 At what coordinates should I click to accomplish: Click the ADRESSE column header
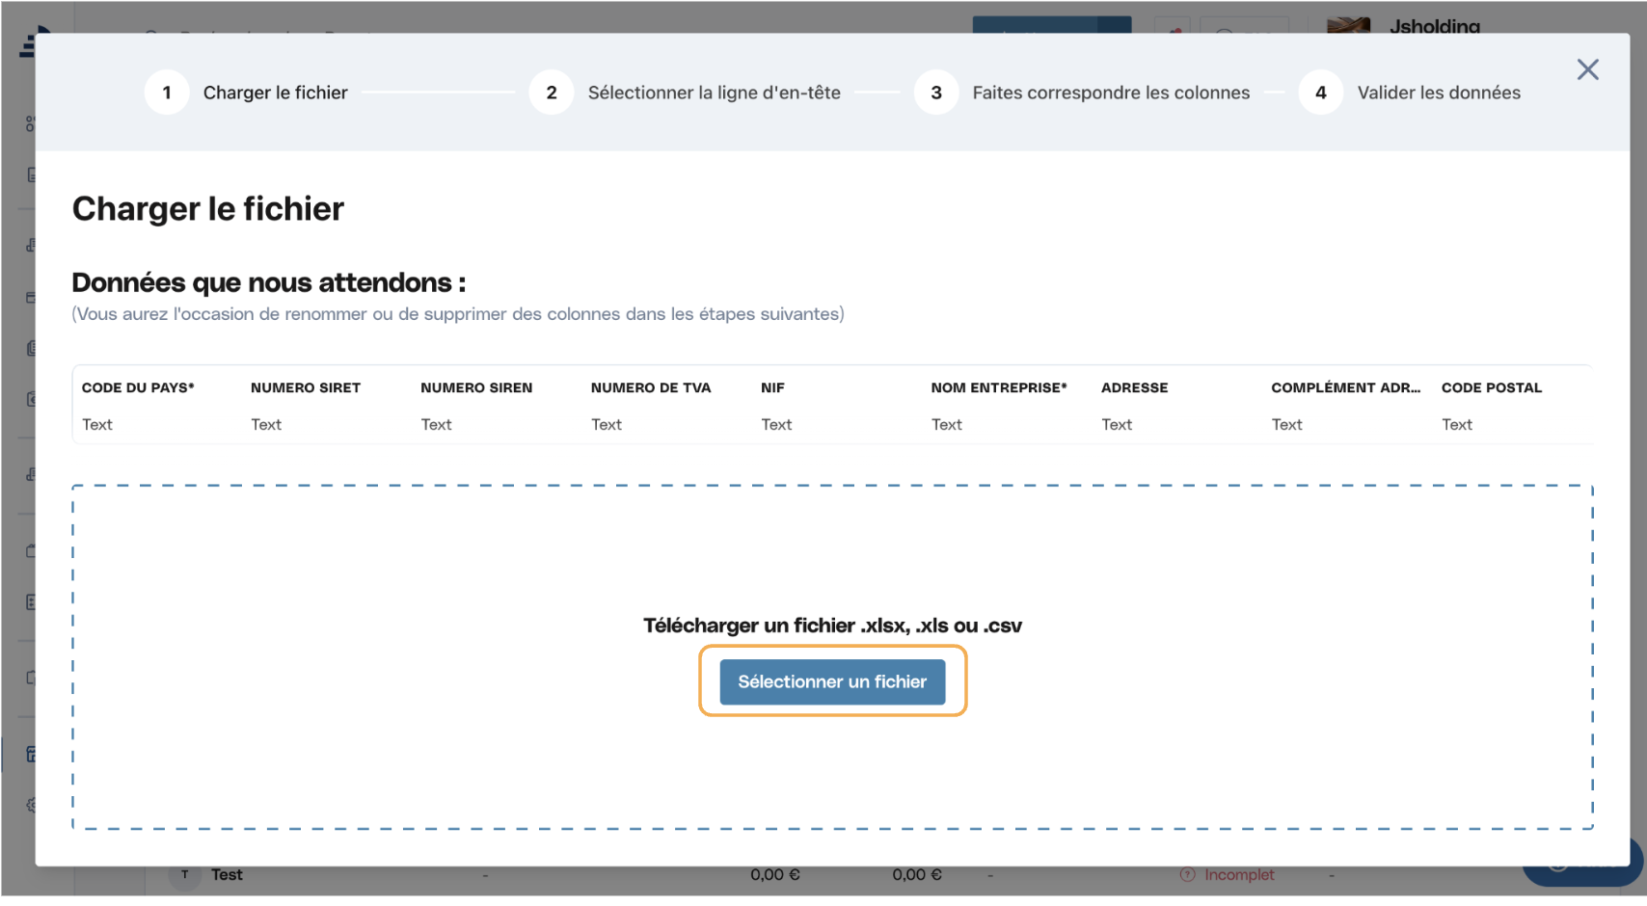coord(1134,387)
